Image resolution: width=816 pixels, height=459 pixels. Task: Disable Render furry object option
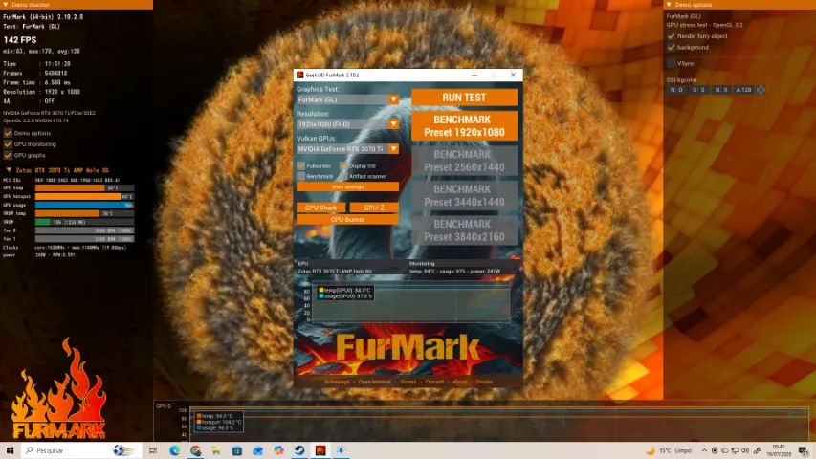672,36
